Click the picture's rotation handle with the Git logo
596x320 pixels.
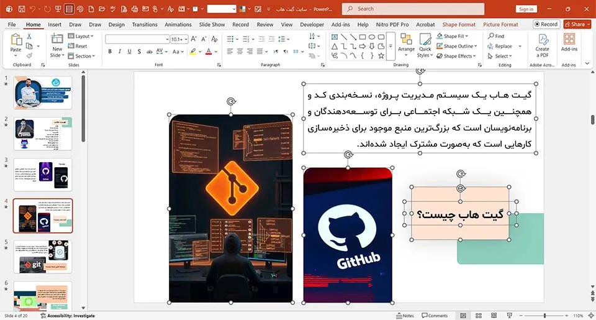(231, 102)
